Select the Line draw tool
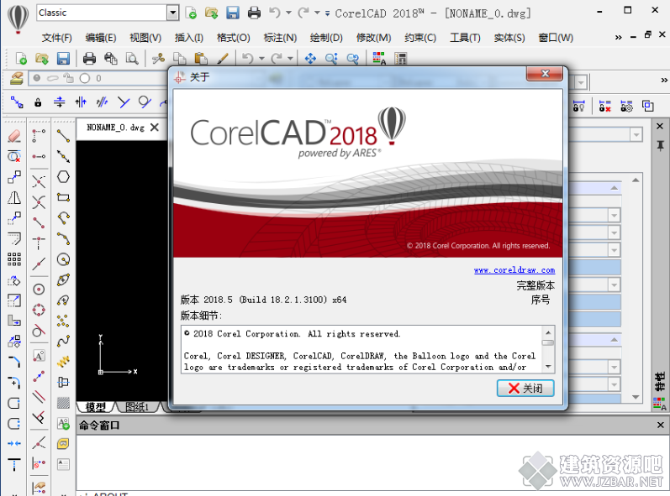The image size is (670, 496). point(63,136)
